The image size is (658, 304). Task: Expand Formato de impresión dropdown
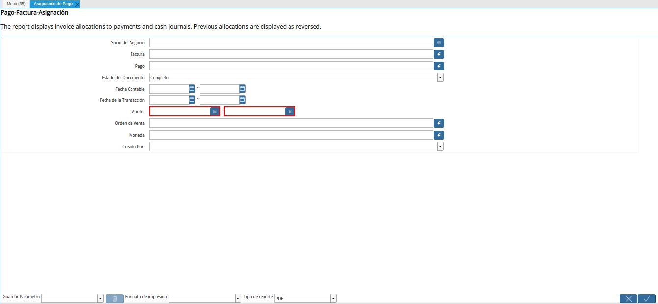point(238,298)
